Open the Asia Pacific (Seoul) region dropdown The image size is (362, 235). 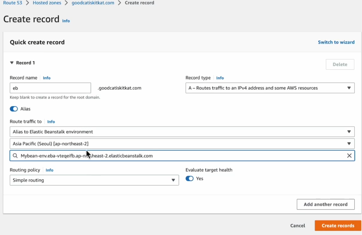pos(182,144)
